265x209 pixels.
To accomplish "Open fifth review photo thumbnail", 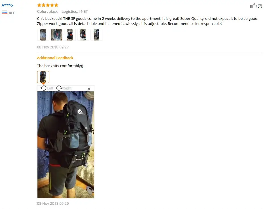I will point(96,35).
